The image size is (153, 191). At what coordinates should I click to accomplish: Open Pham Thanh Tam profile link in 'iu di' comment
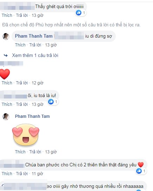click(34, 36)
